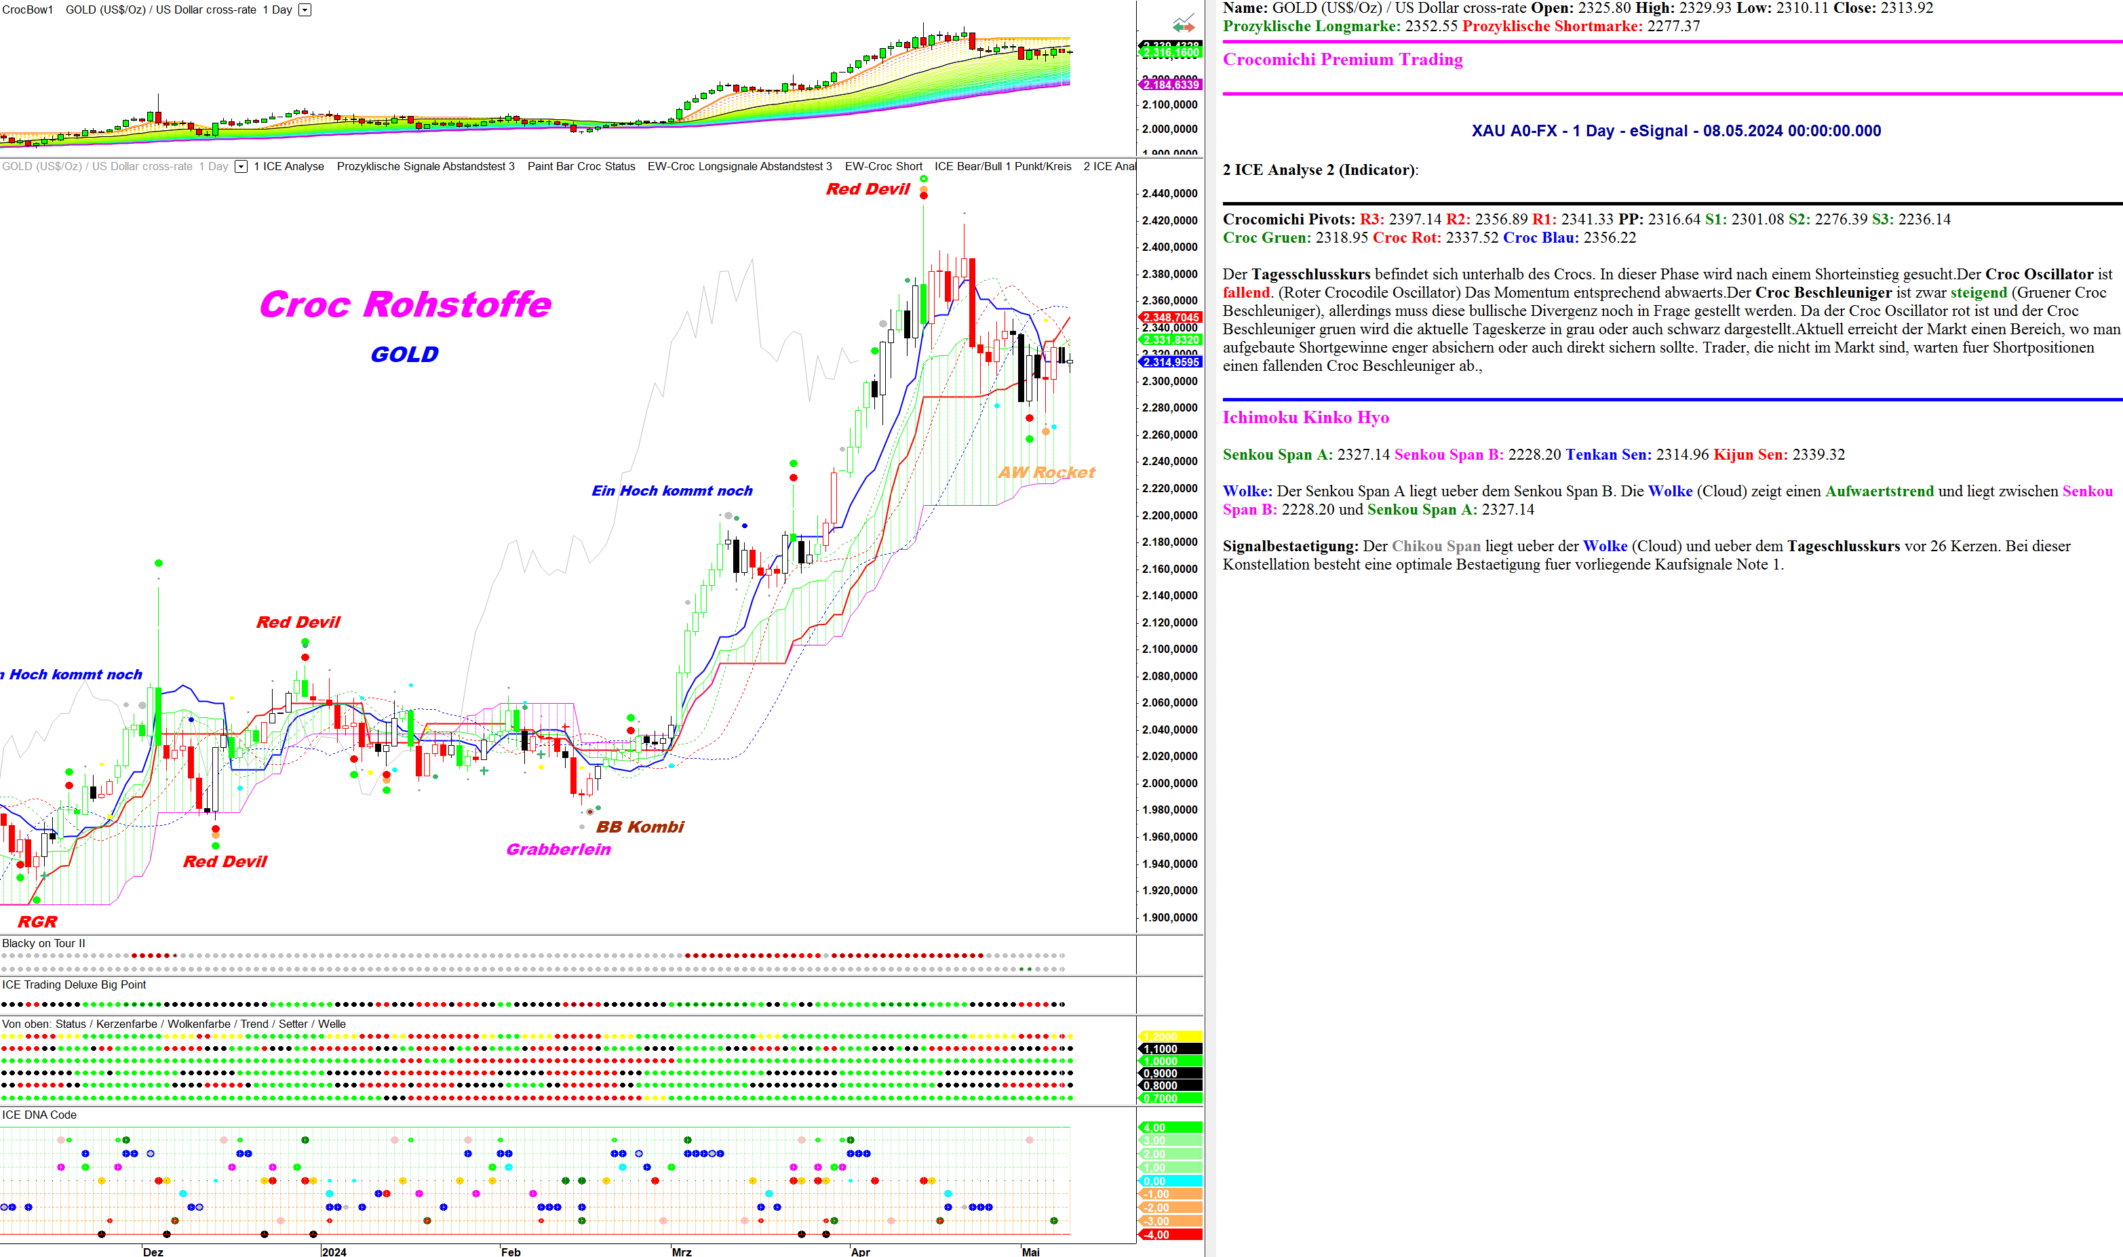The width and height of the screenshot is (2123, 1257).
Task: Click the Croc Rohstoffe chart title
Action: [x=405, y=304]
